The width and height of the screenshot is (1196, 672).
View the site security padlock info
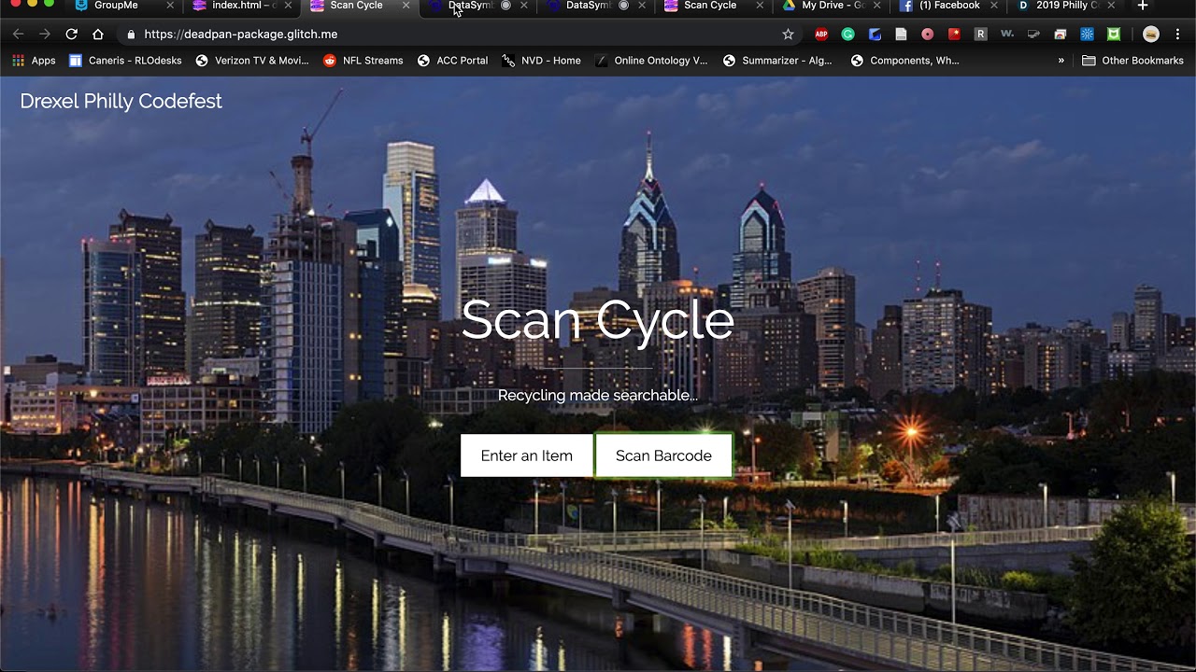pos(131,35)
